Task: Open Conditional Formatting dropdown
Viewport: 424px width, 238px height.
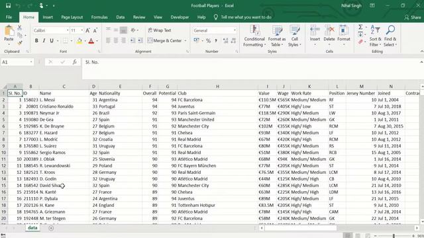Action: 254,36
